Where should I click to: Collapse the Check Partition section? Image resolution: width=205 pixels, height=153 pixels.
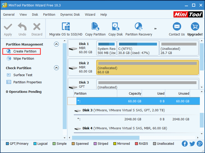tap(56, 68)
